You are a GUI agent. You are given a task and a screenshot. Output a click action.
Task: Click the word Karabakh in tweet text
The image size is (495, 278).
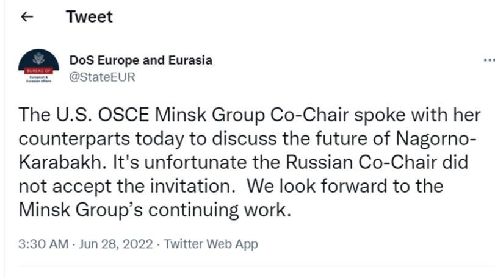pos(60,163)
